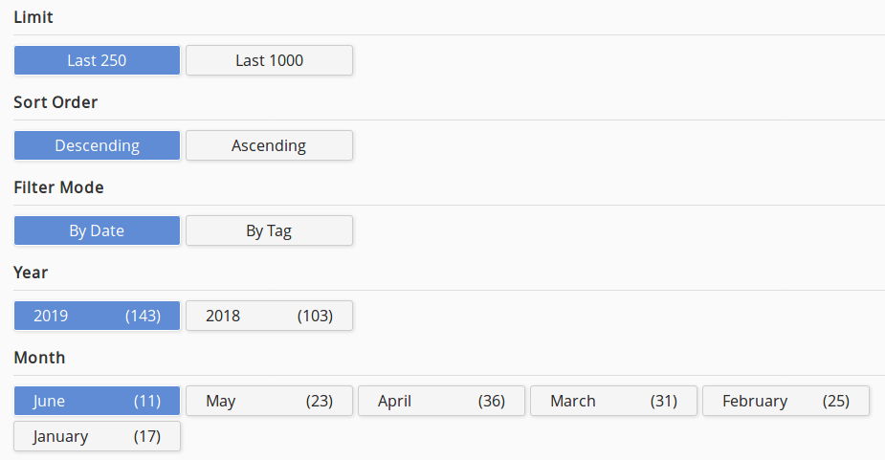Select the month April
This screenshot has width=885, height=460.
441,401
